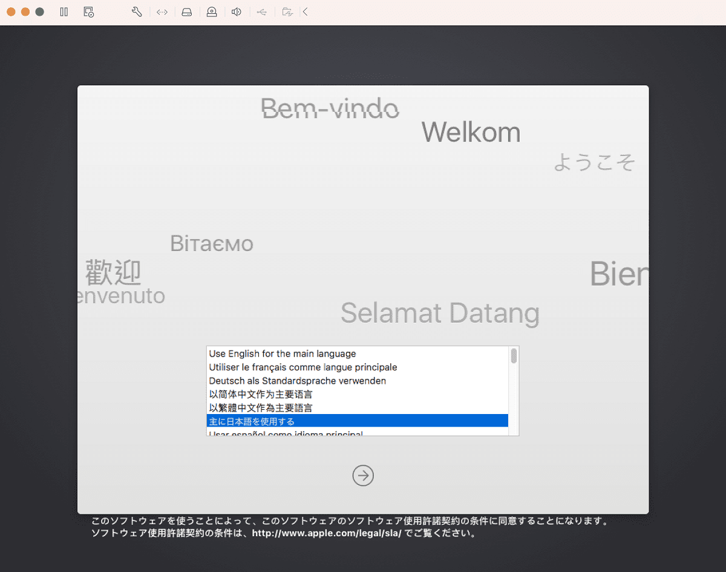Viewport: 726px width, 572px height.
Task: Select Use English for the main language
Action: (x=358, y=353)
